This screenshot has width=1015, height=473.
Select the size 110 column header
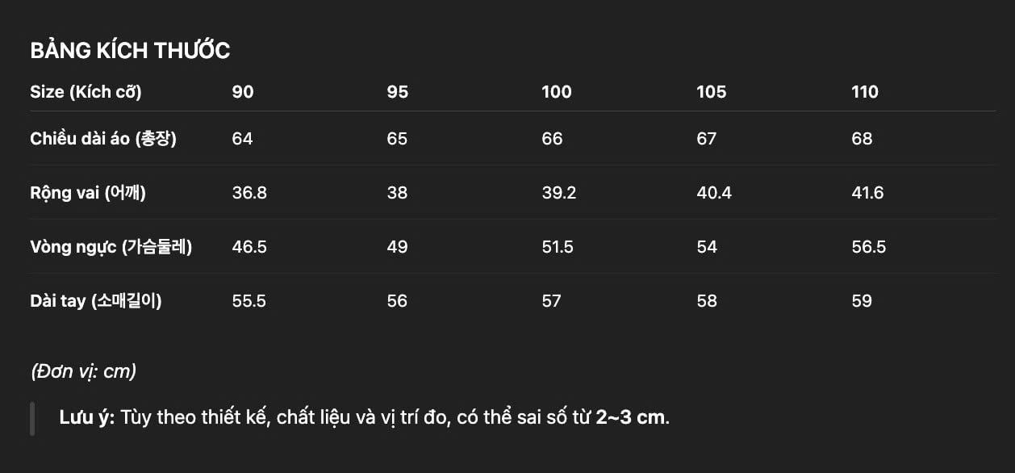(x=865, y=92)
